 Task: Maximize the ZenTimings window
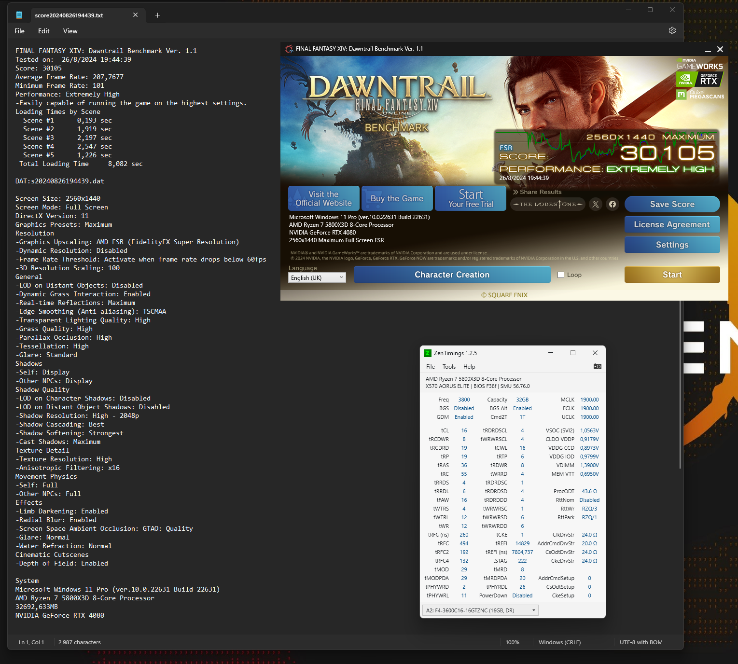(x=573, y=353)
